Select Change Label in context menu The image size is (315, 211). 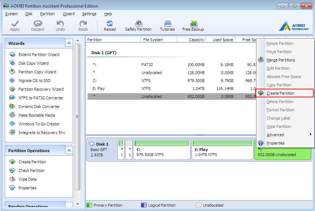click(285, 118)
